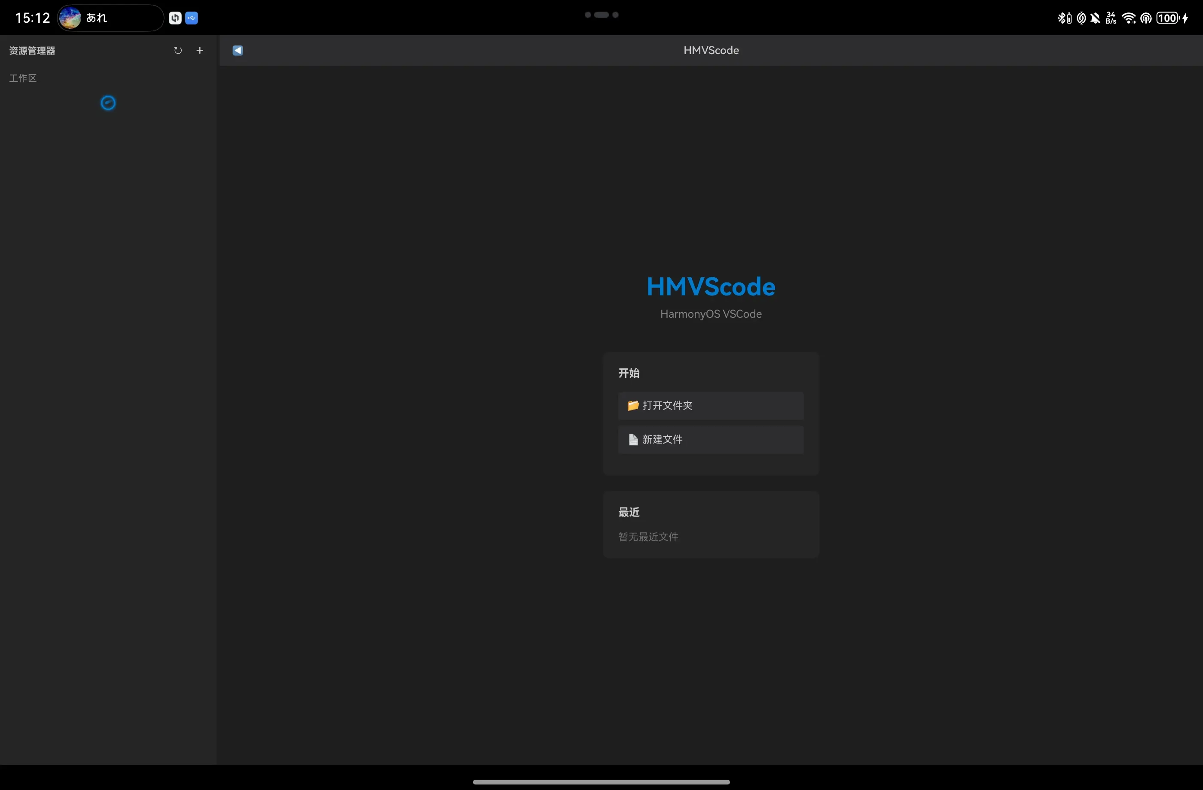The width and height of the screenshot is (1203, 790).
Task: Click the HMVScode title in top bar
Action: 711,51
